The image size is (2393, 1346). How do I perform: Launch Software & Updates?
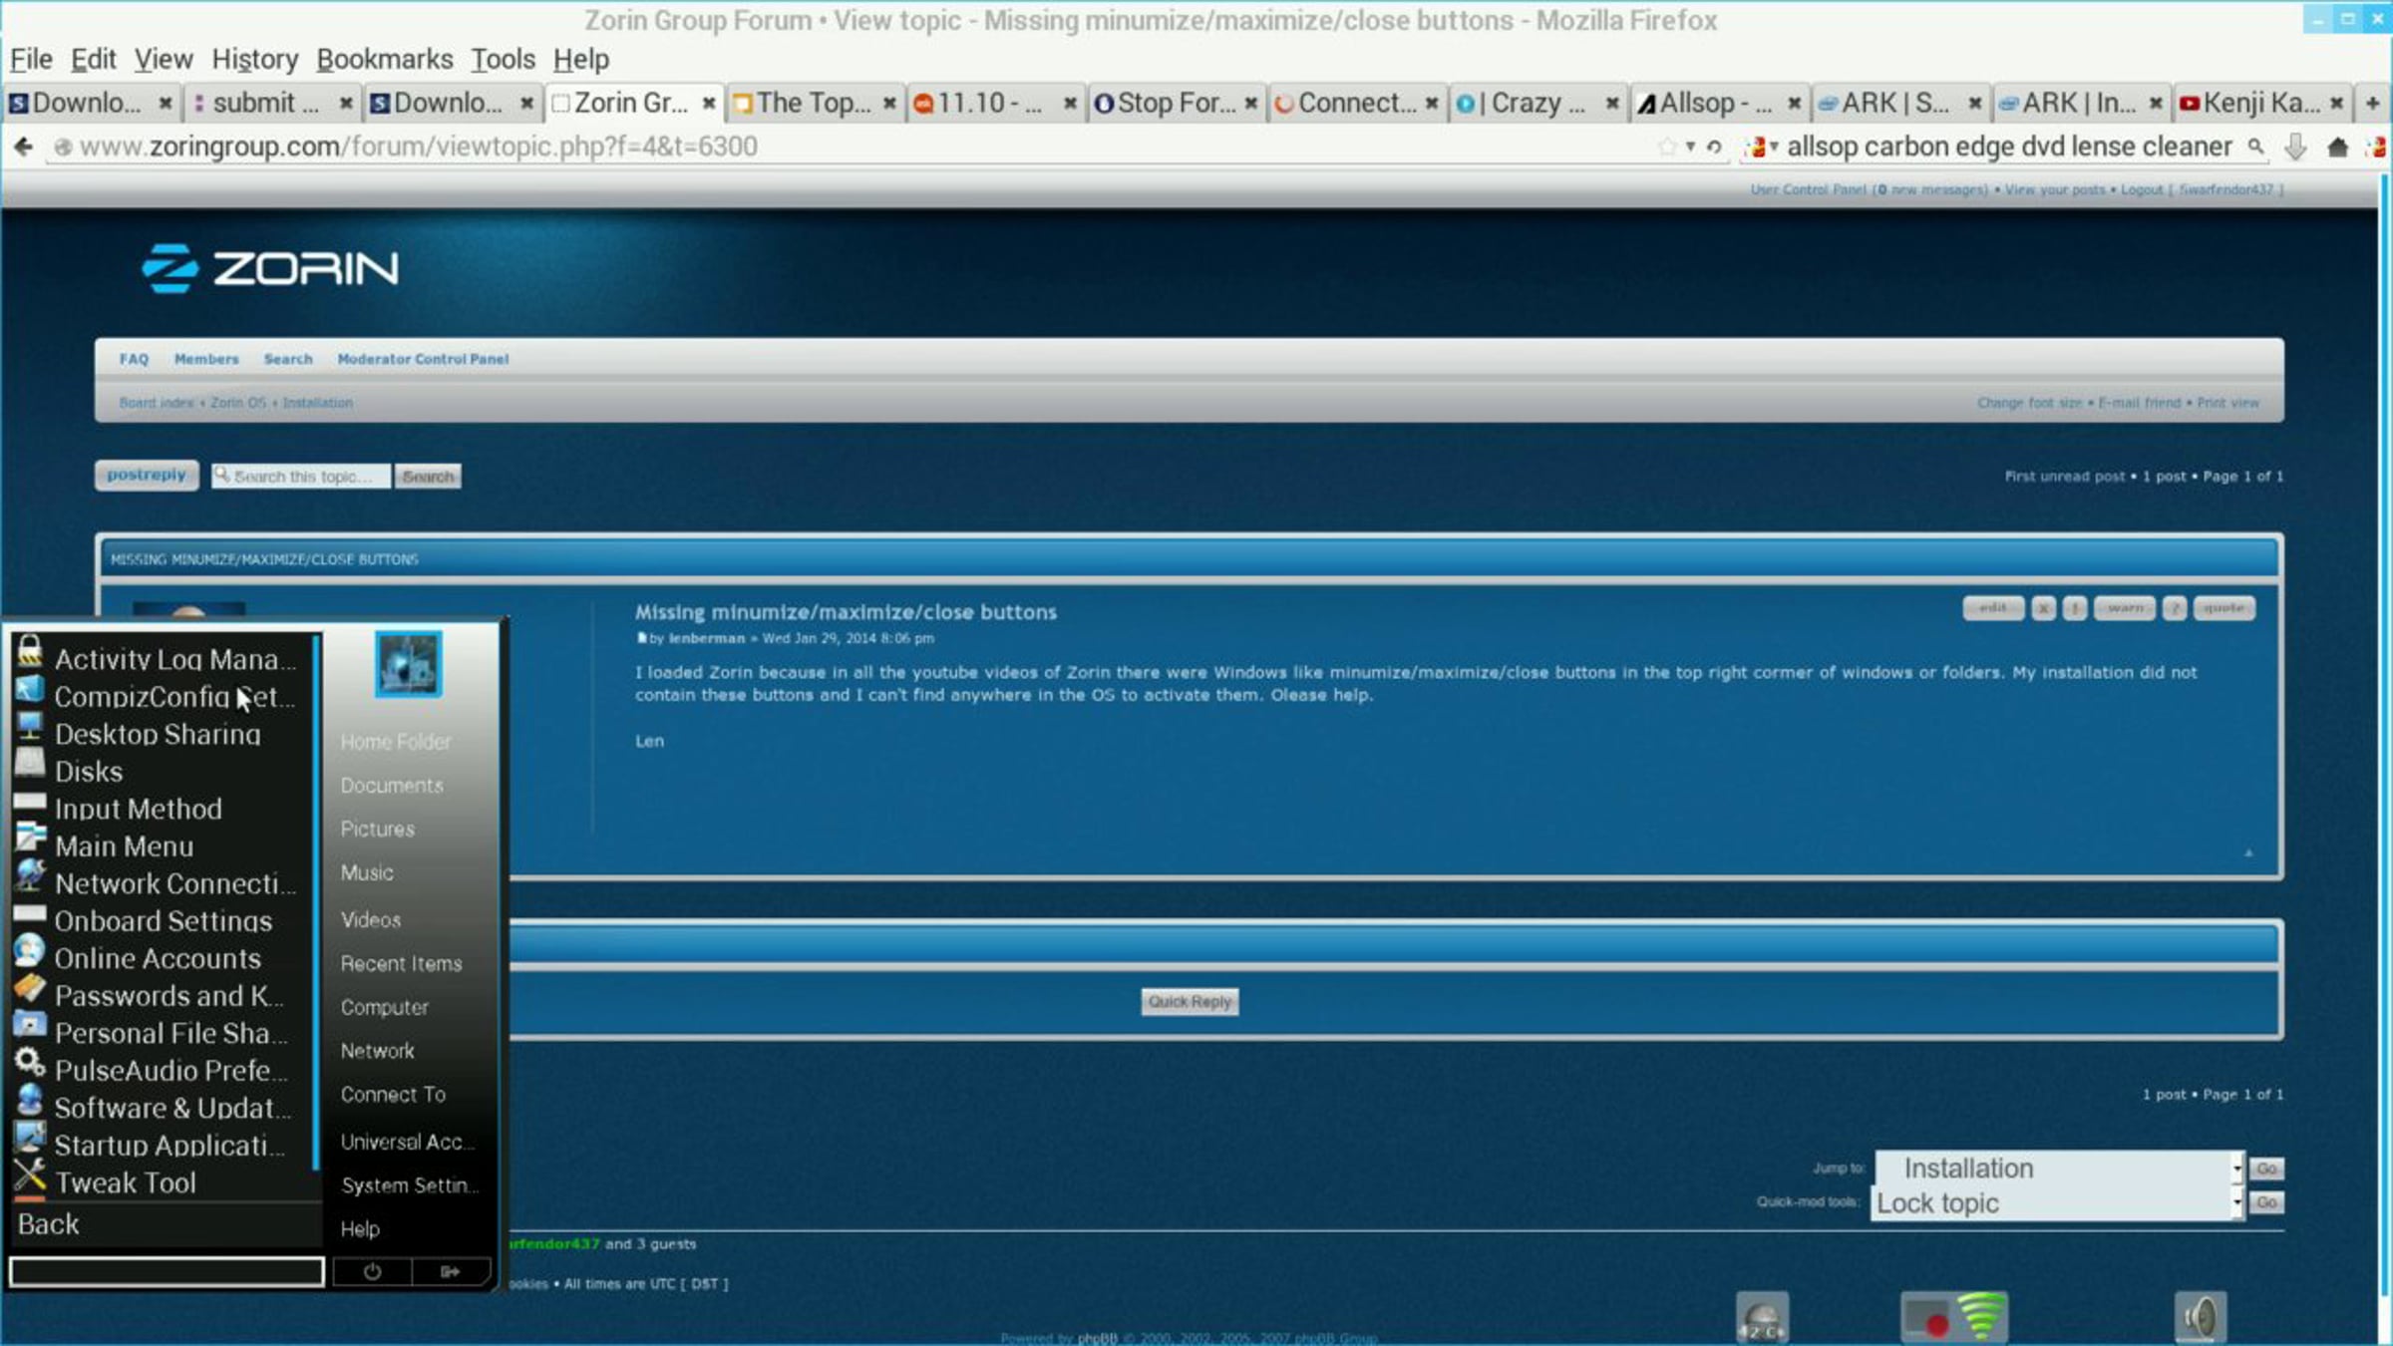pyautogui.click(x=165, y=1108)
